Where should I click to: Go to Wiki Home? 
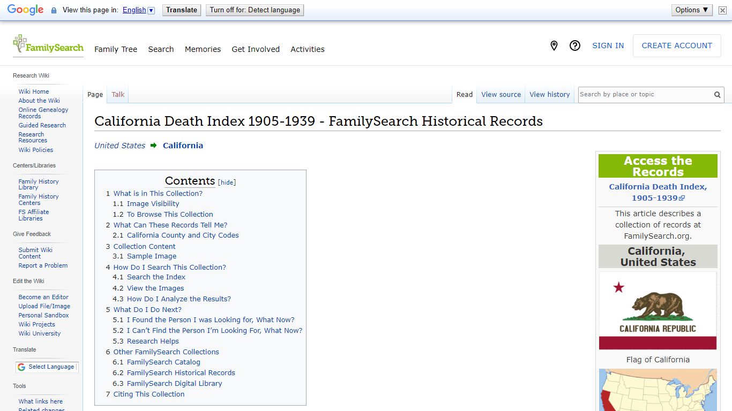click(x=34, y=92)
